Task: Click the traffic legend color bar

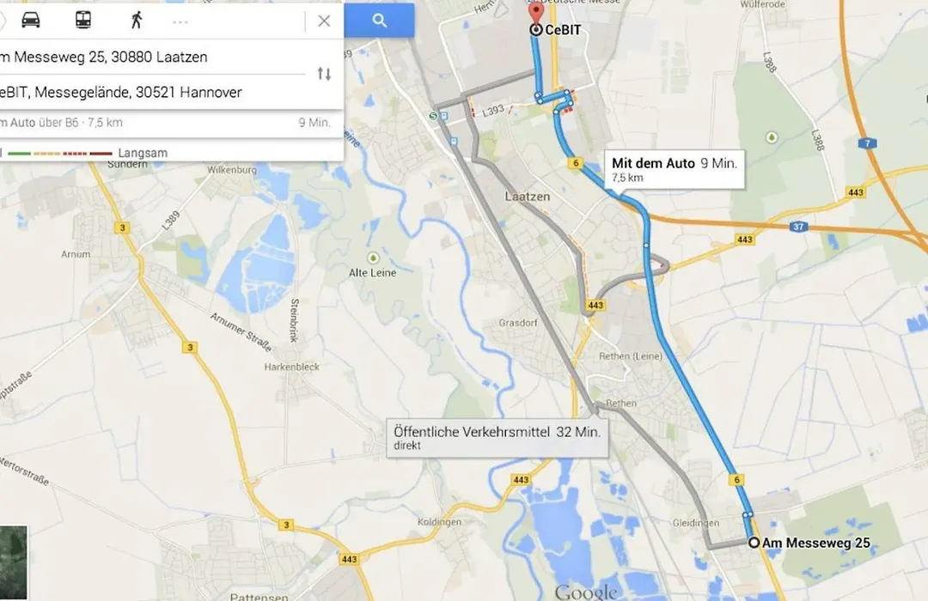Action: [60, 154]
